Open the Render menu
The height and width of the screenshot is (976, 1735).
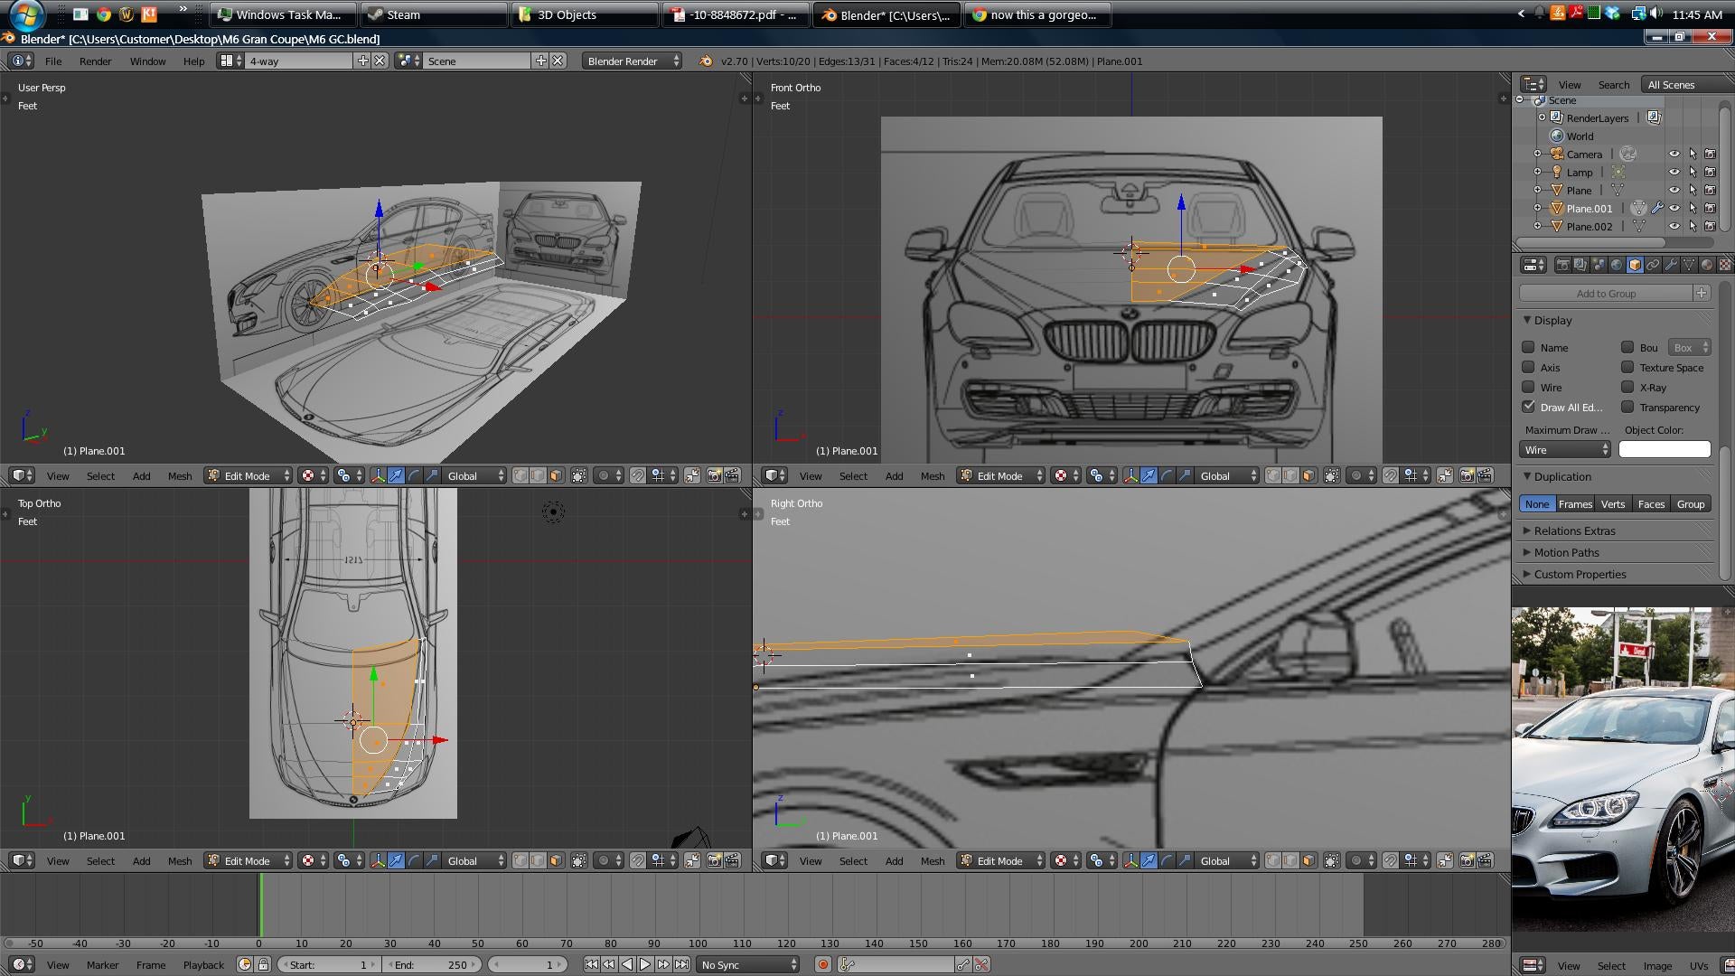point(95,61)
